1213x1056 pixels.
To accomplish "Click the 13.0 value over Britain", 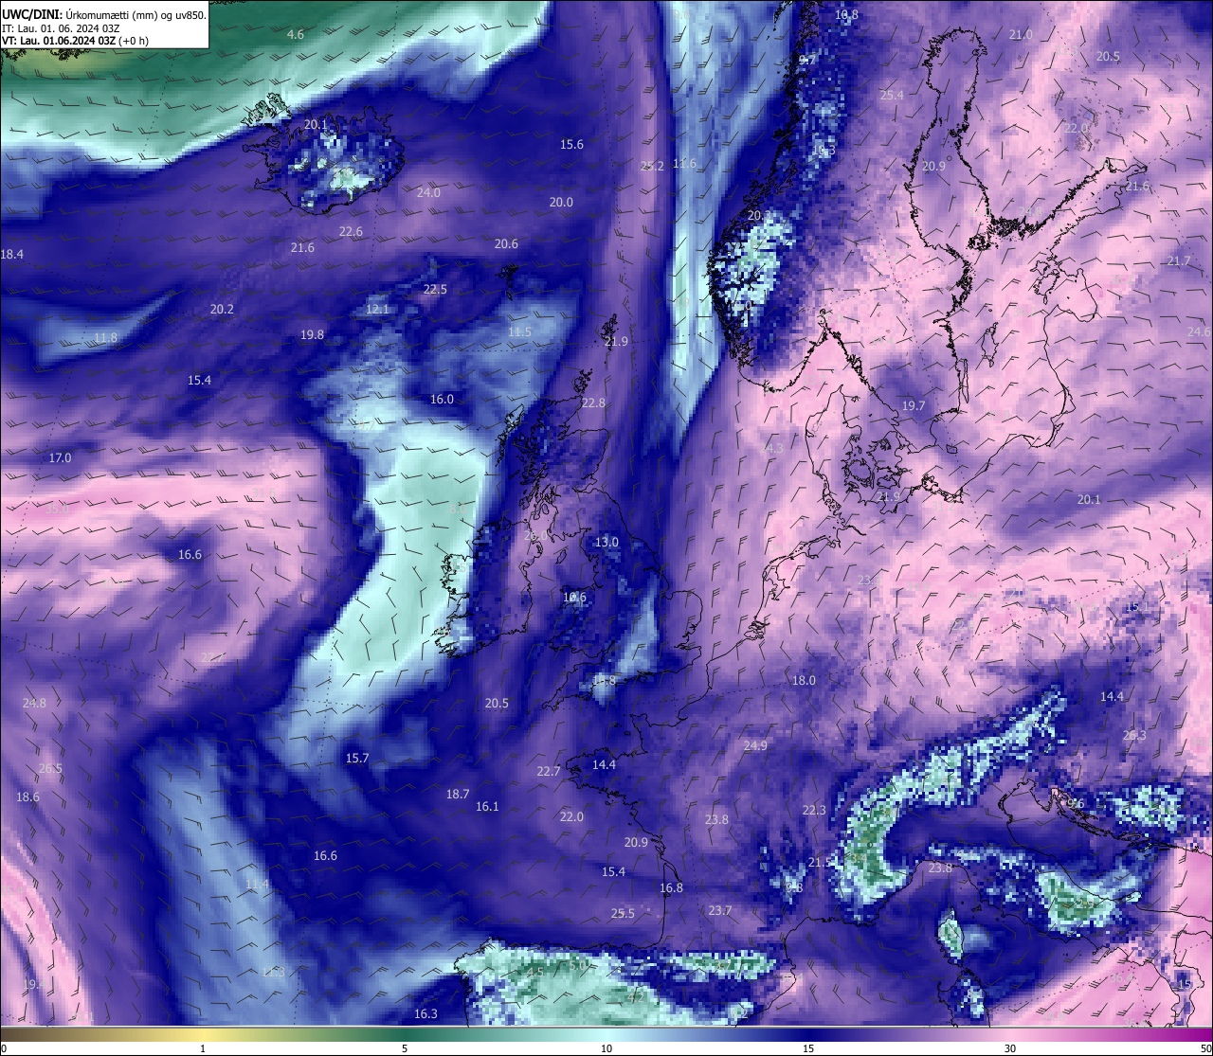I will (606, 543).
